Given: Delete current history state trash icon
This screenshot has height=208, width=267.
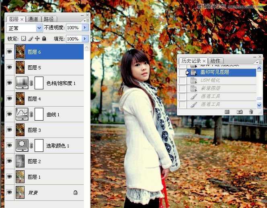Looking at the screenshot, I should click(x=251, y=112).
